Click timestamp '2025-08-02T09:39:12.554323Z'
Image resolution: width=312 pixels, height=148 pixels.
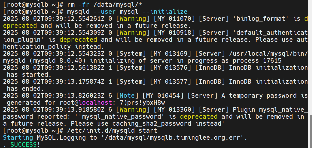(54, 54)
